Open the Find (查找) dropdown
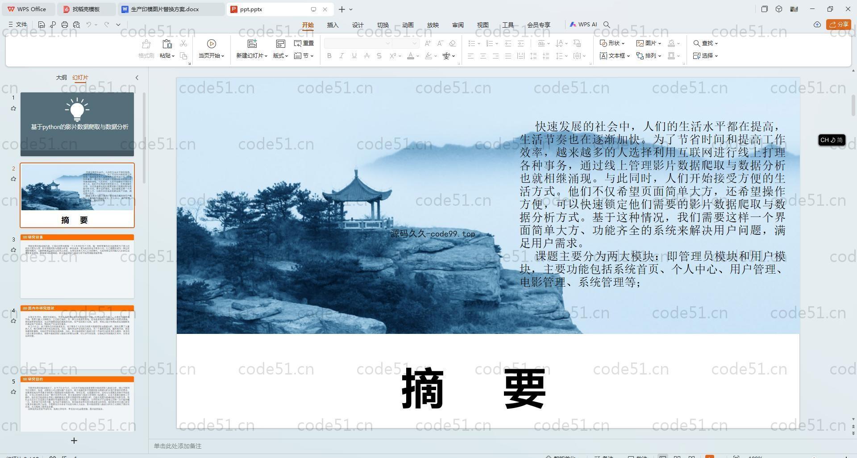The width and height of the screenshot is (857, 458). tap(705, 43)
